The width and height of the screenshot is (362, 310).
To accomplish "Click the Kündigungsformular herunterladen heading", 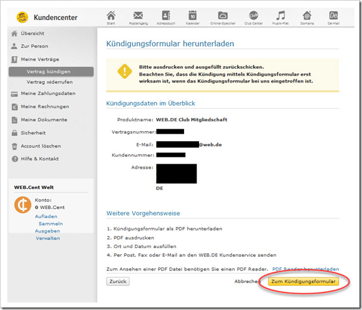I will point(170,44).
